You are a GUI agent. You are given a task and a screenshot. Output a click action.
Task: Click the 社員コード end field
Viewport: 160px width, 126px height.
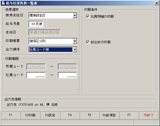pos(67,75)
